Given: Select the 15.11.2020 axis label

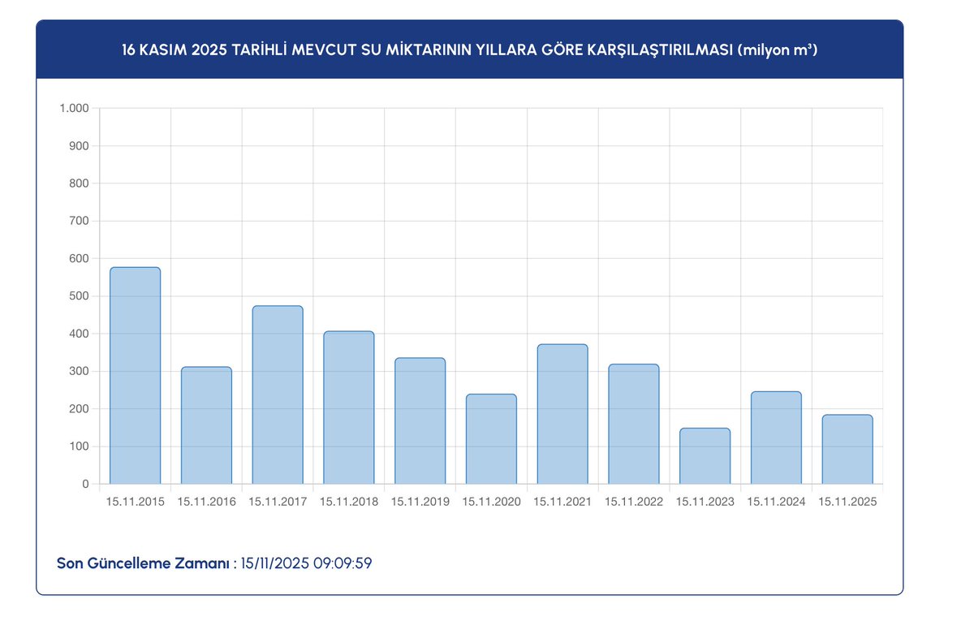Looking at the screenshot, I should (491, 502).
